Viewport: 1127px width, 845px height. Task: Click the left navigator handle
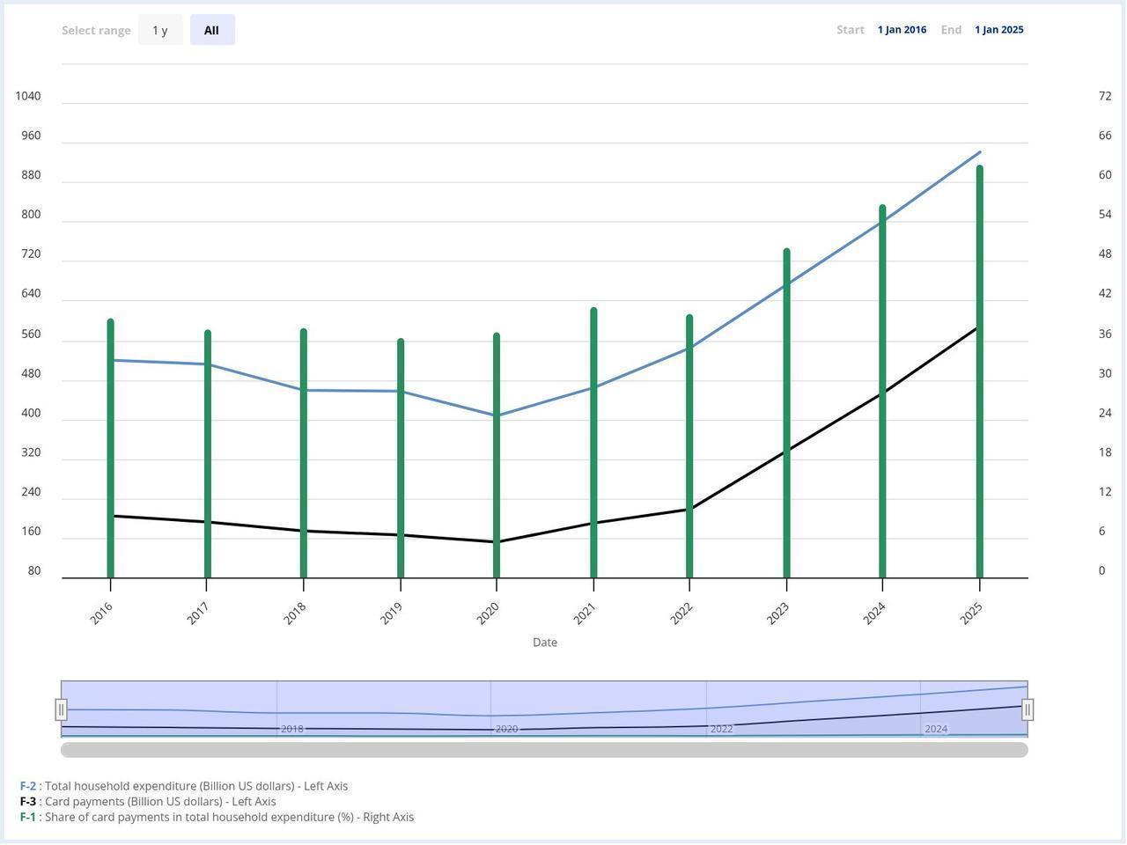61,709
